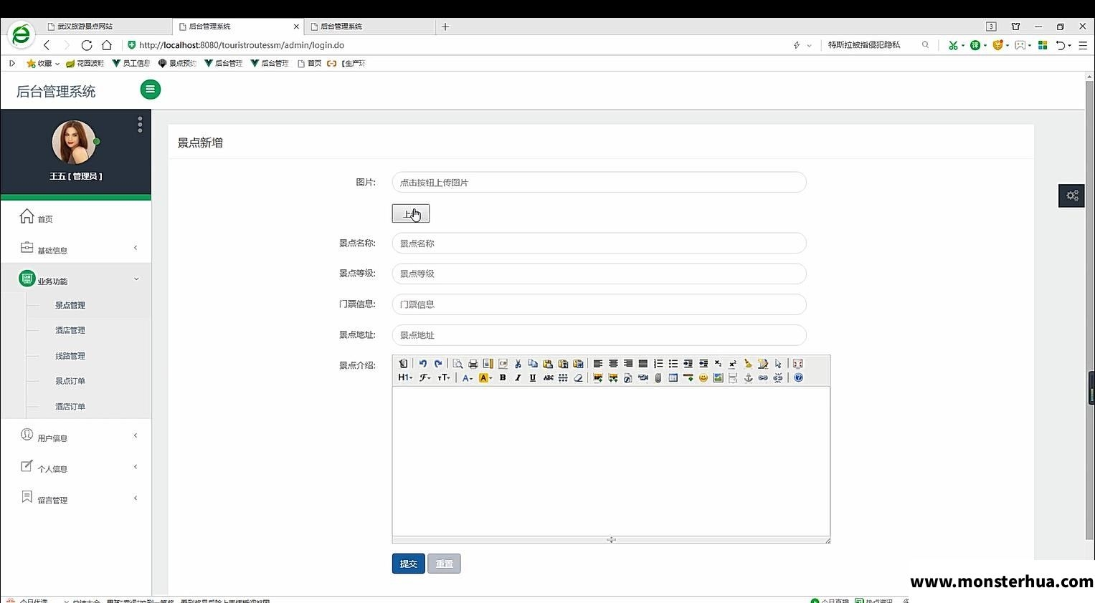Open the text color A dropdown
The height and width of the screenshot is (603, 1095).
468,377
